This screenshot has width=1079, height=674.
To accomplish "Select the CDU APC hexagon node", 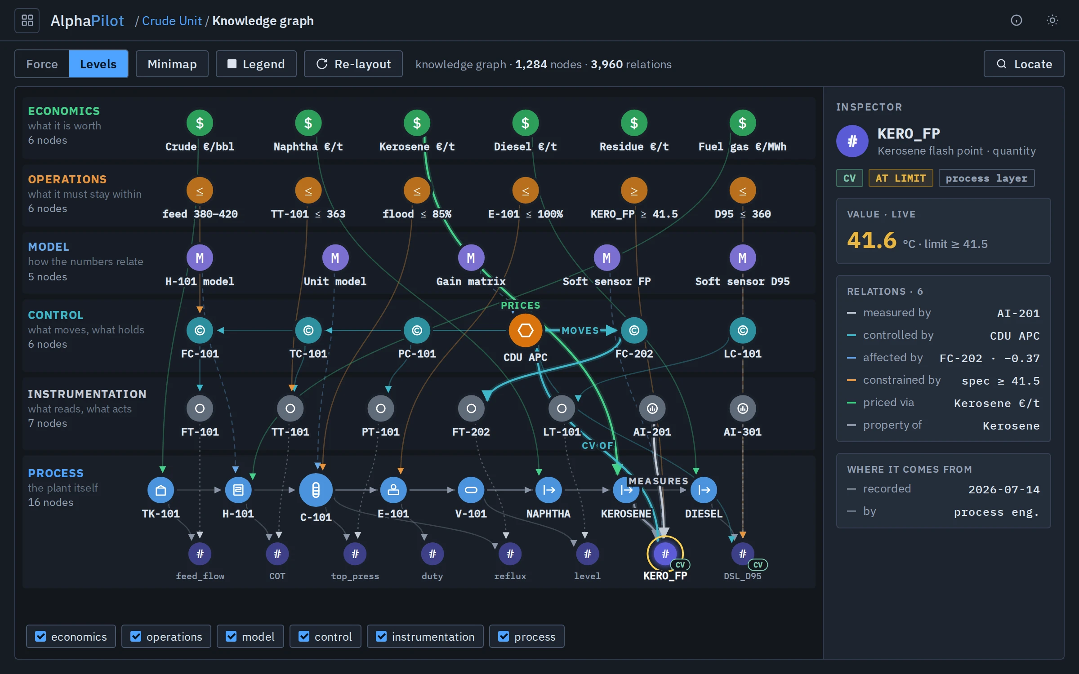I will tap(525, 331).
